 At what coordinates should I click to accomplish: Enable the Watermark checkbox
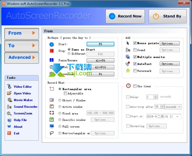135,71
